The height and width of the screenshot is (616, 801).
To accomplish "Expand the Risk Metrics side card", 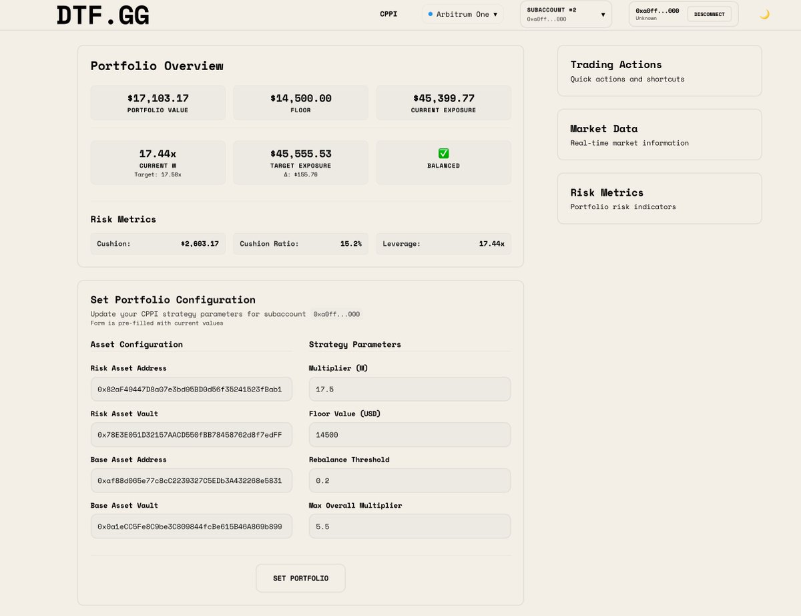I will (x=659, y=198).
